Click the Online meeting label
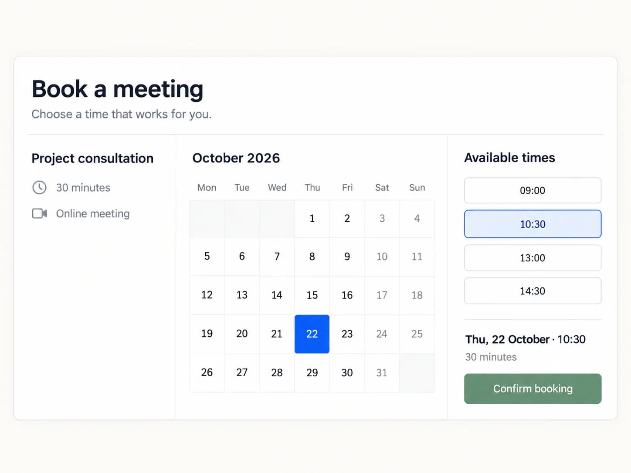631x473 pixels. click(x=93, y=214)
